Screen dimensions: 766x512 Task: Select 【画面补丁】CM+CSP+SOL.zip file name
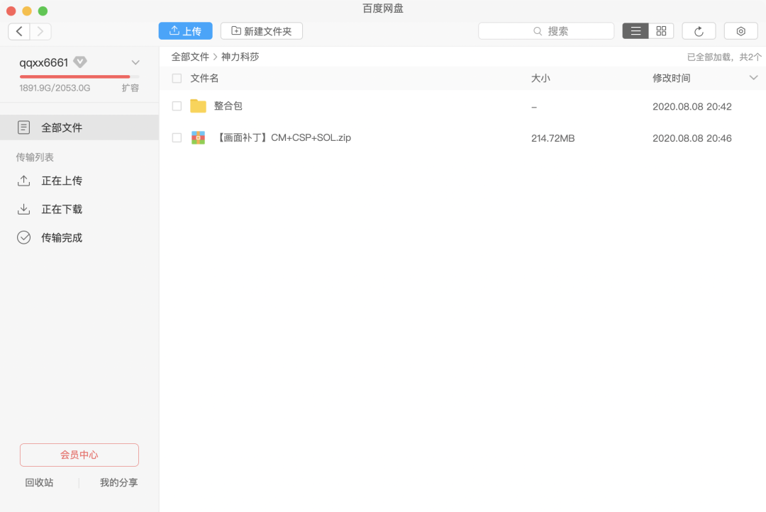tap(282, 138)
